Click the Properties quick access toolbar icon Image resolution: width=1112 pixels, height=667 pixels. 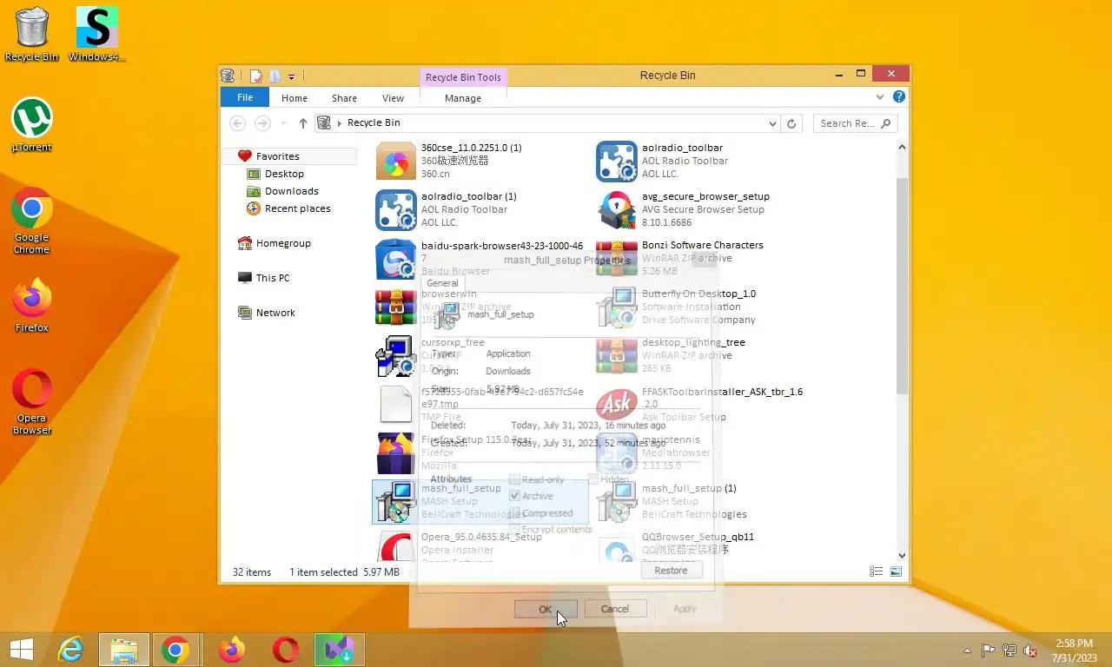[x=256, y=76]
